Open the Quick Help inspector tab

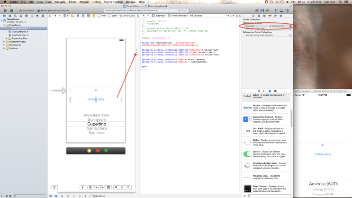click(x=259, y=16)
